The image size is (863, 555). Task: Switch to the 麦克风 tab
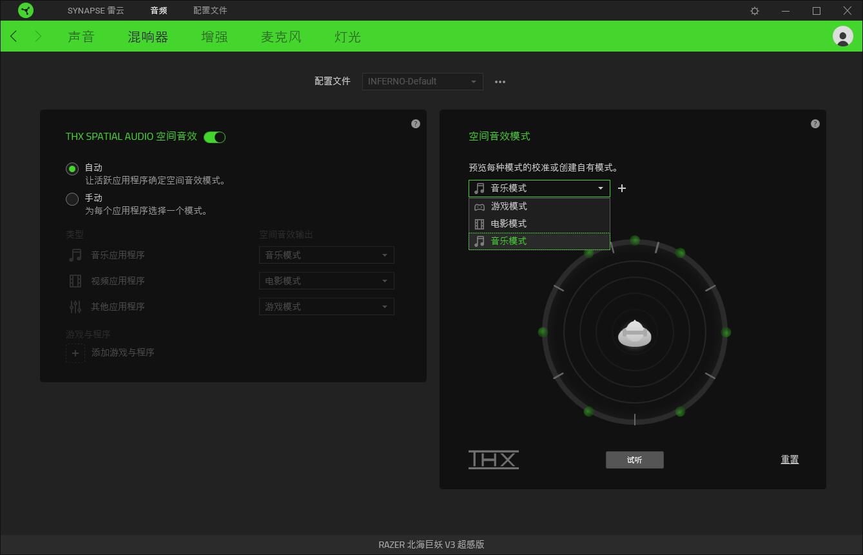click(281, 37)
